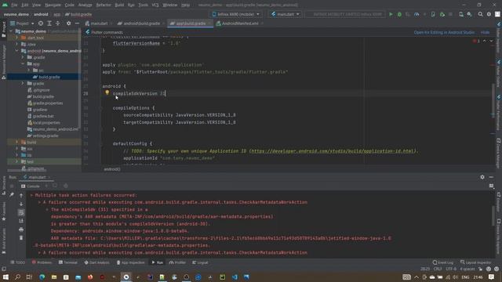Expand the build folder in tree
502x282 pixels.
[x=16, y=142]
